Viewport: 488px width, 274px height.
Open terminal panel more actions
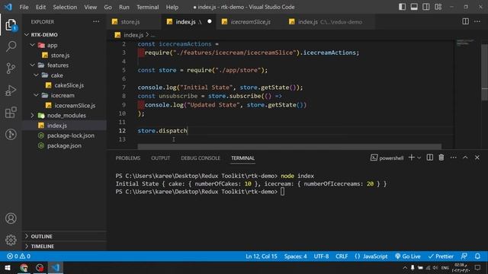(x=453, y=158)
